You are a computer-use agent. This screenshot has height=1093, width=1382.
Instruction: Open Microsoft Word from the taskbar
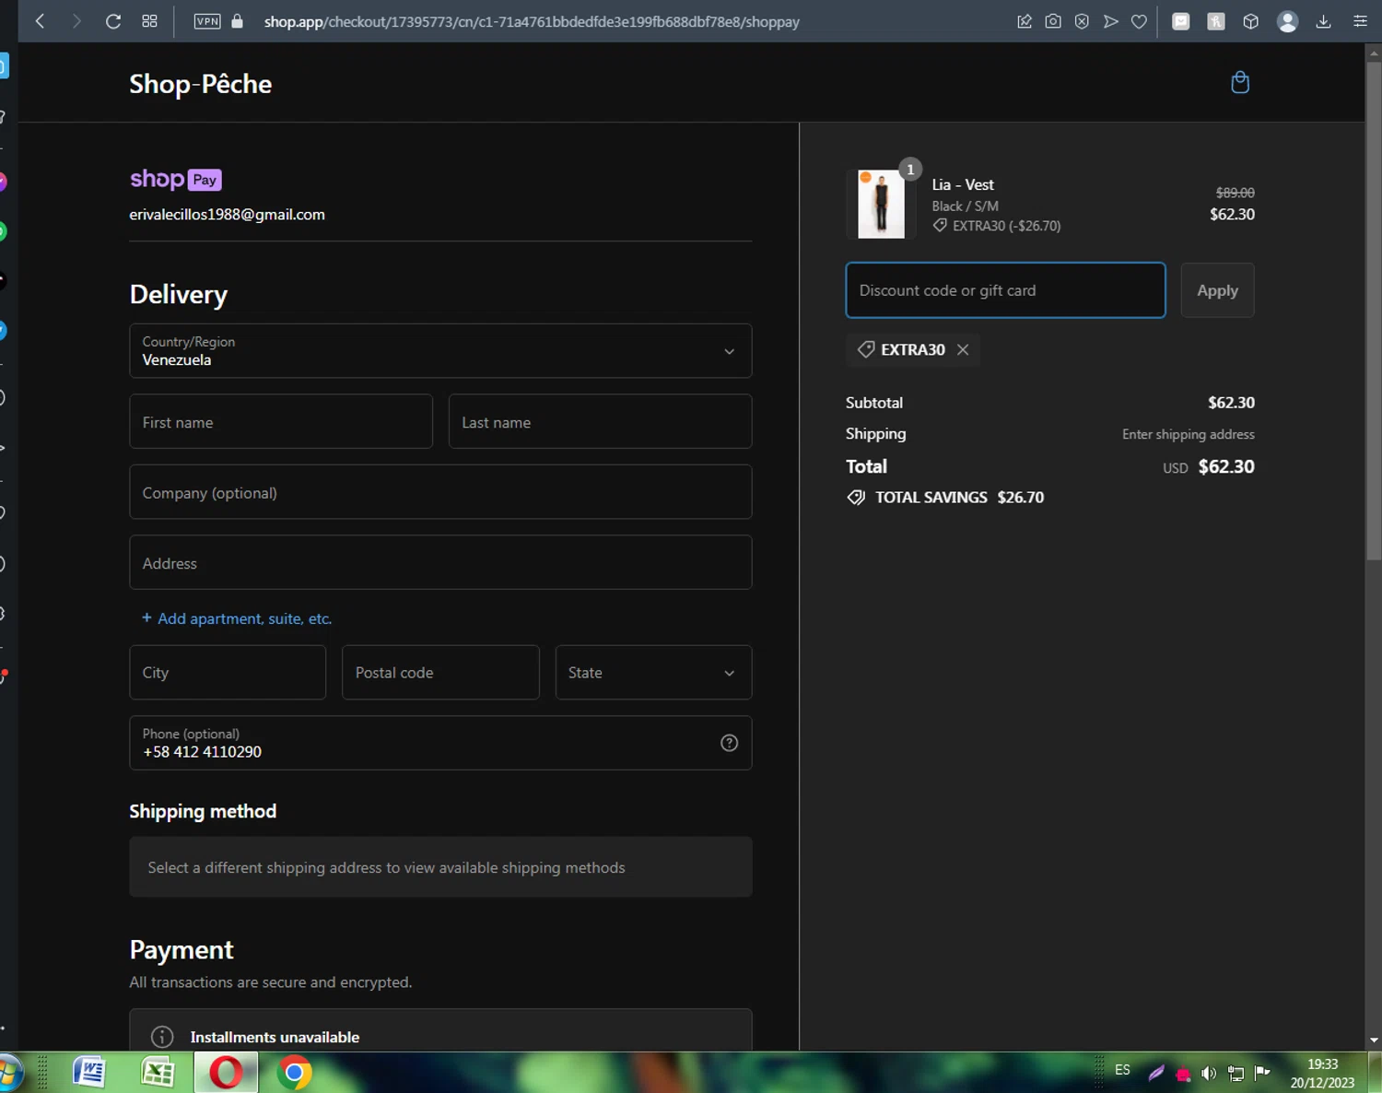pos(89,1073)
